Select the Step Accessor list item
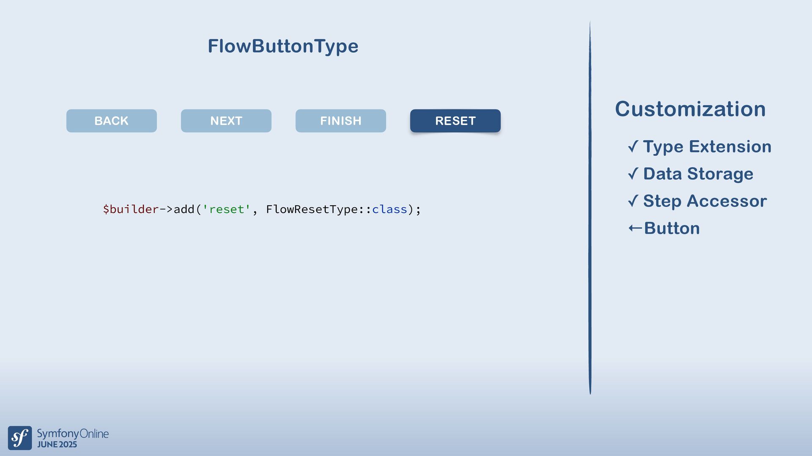 point(705,201)
